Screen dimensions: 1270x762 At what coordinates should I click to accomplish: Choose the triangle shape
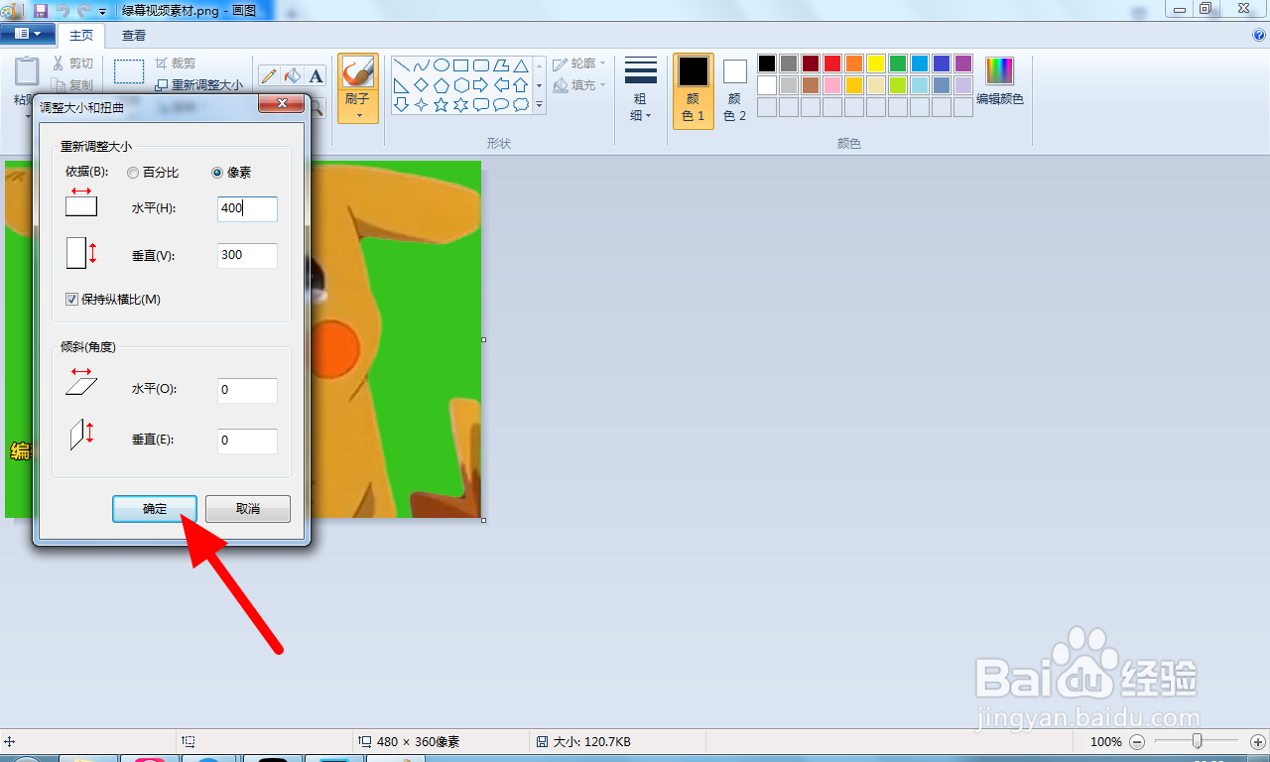tap(521, 65)
